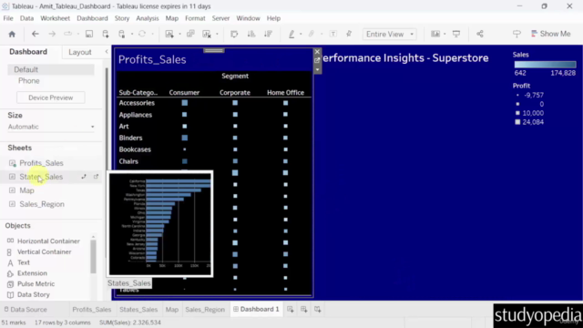This screenshot has width=583, height=328.
Task: Click the Device Preview button
Action: tap(51, 97)
